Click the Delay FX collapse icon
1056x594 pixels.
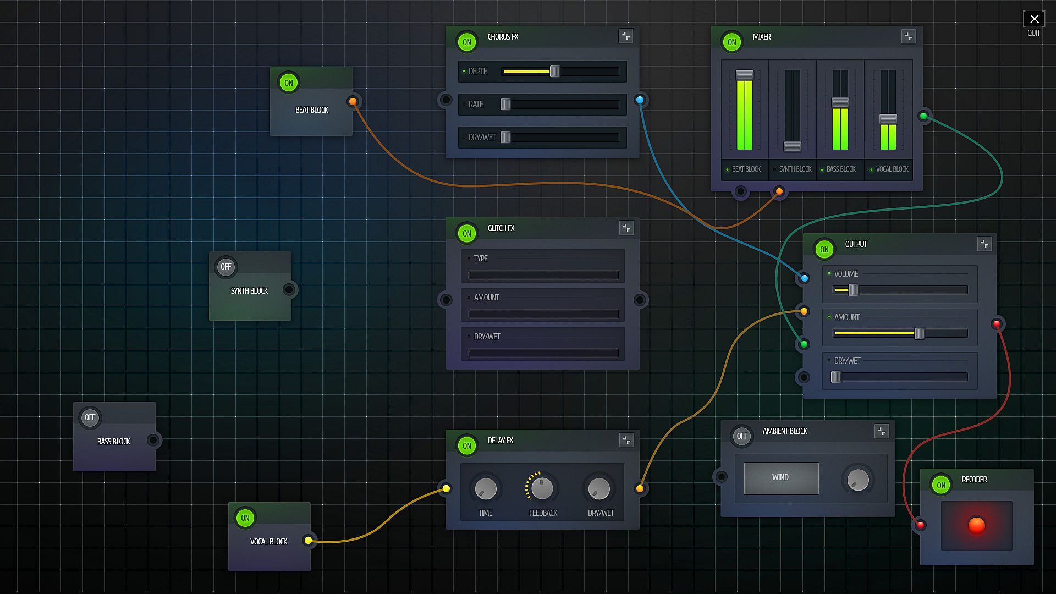point(626,440)
